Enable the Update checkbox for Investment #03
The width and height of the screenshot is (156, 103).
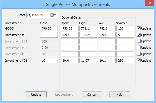pyautogui.click(x=139, y=48)
